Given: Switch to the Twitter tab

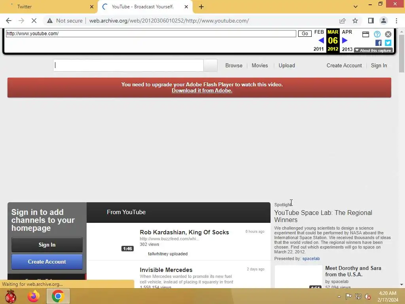Looking at the screenshot, I should (x=49, y=7).
